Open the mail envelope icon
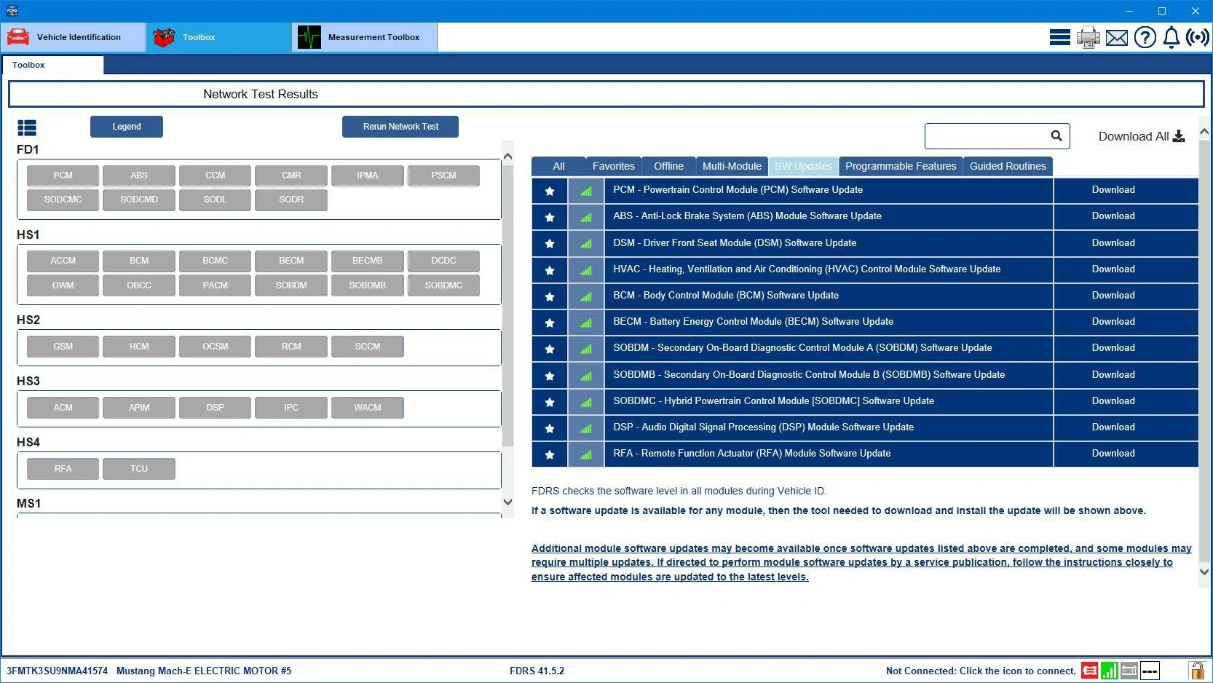 click(1116, 37)
